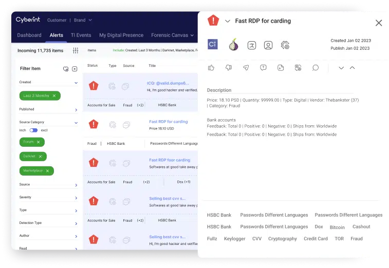The image size is (389, 268).
Task: Expand the Severity filter section
Action: 76,198
